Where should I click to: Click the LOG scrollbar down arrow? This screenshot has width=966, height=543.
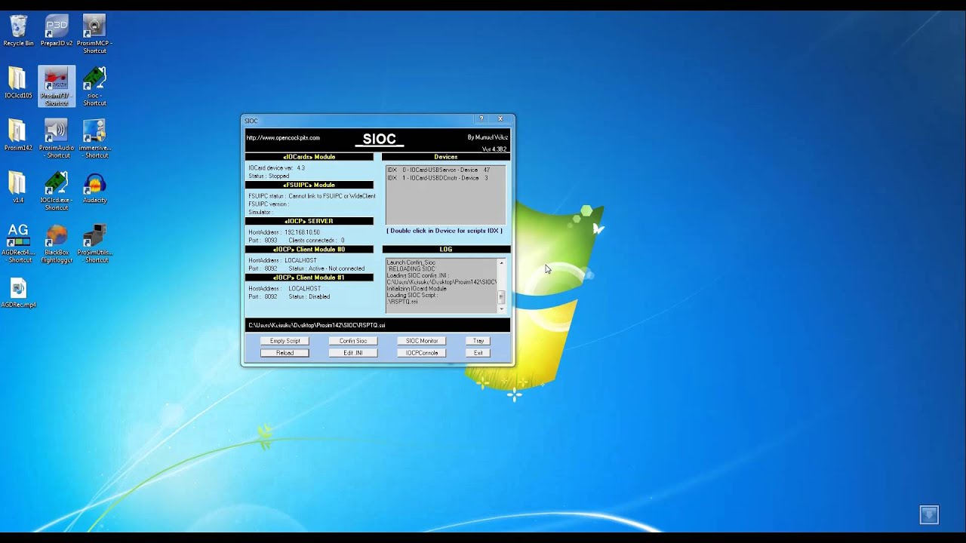pyautogui.click(x=501, y=309)
